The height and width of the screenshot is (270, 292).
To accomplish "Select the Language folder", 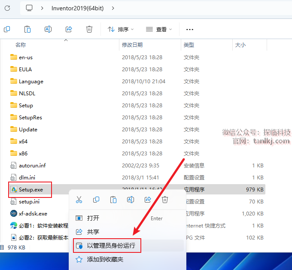I will [27, 82].
